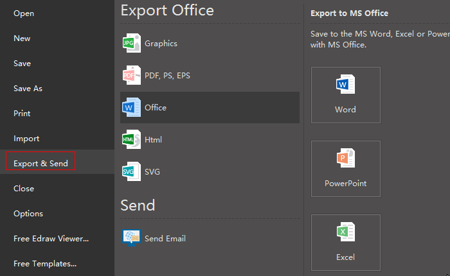450x276 pixels.
Task: Open Free Templates link
Action: click(45, 264)
